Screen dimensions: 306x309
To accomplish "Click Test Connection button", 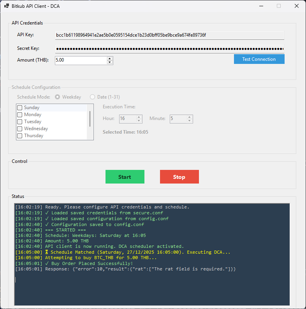I will pyautogui.click(x=259, y=59).
